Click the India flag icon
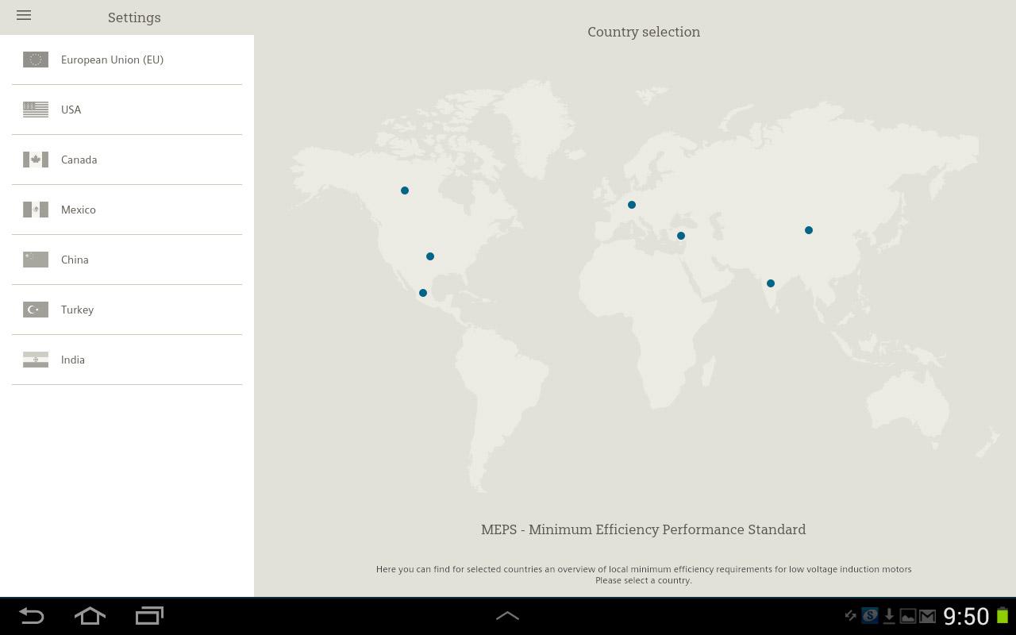Screen dimensions: 1016x635 point(36,360)
